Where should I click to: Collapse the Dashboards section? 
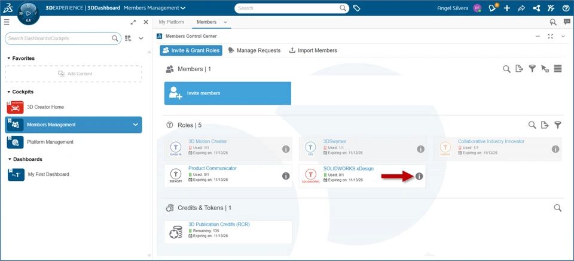[x=10, y=159]
